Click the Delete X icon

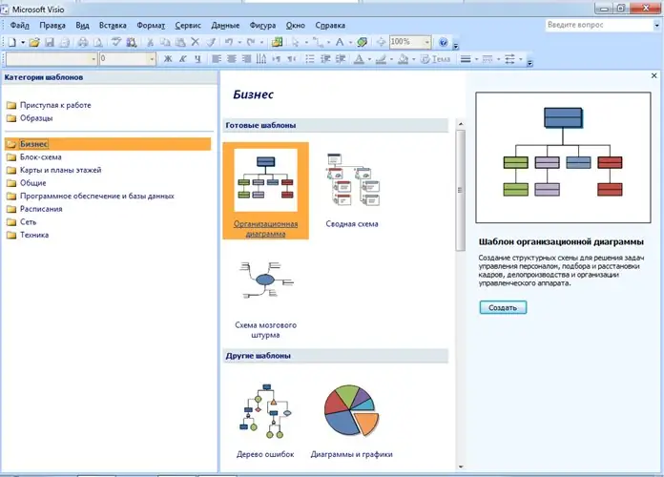click(x=195, y=42)
